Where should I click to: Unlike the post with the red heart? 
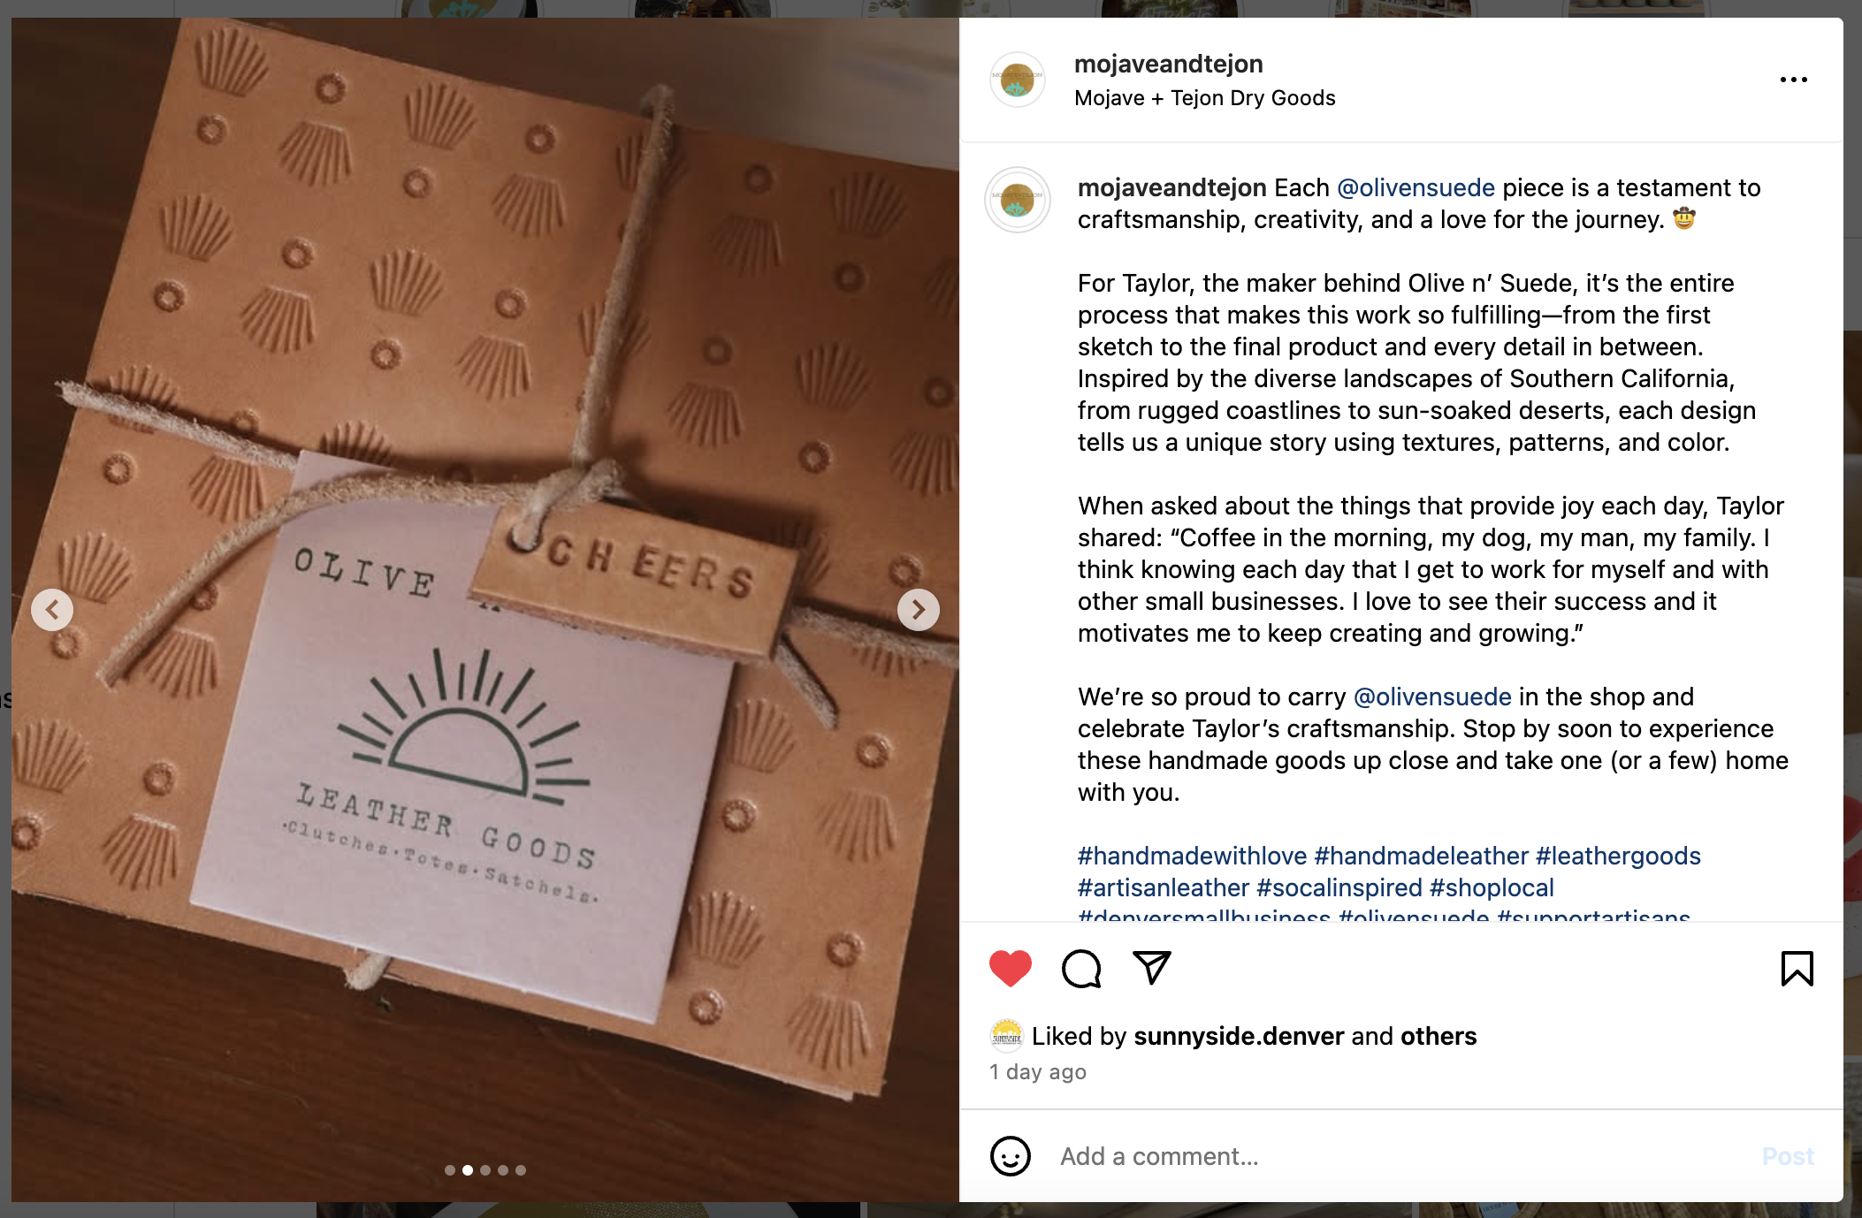tap(1011, 969)
